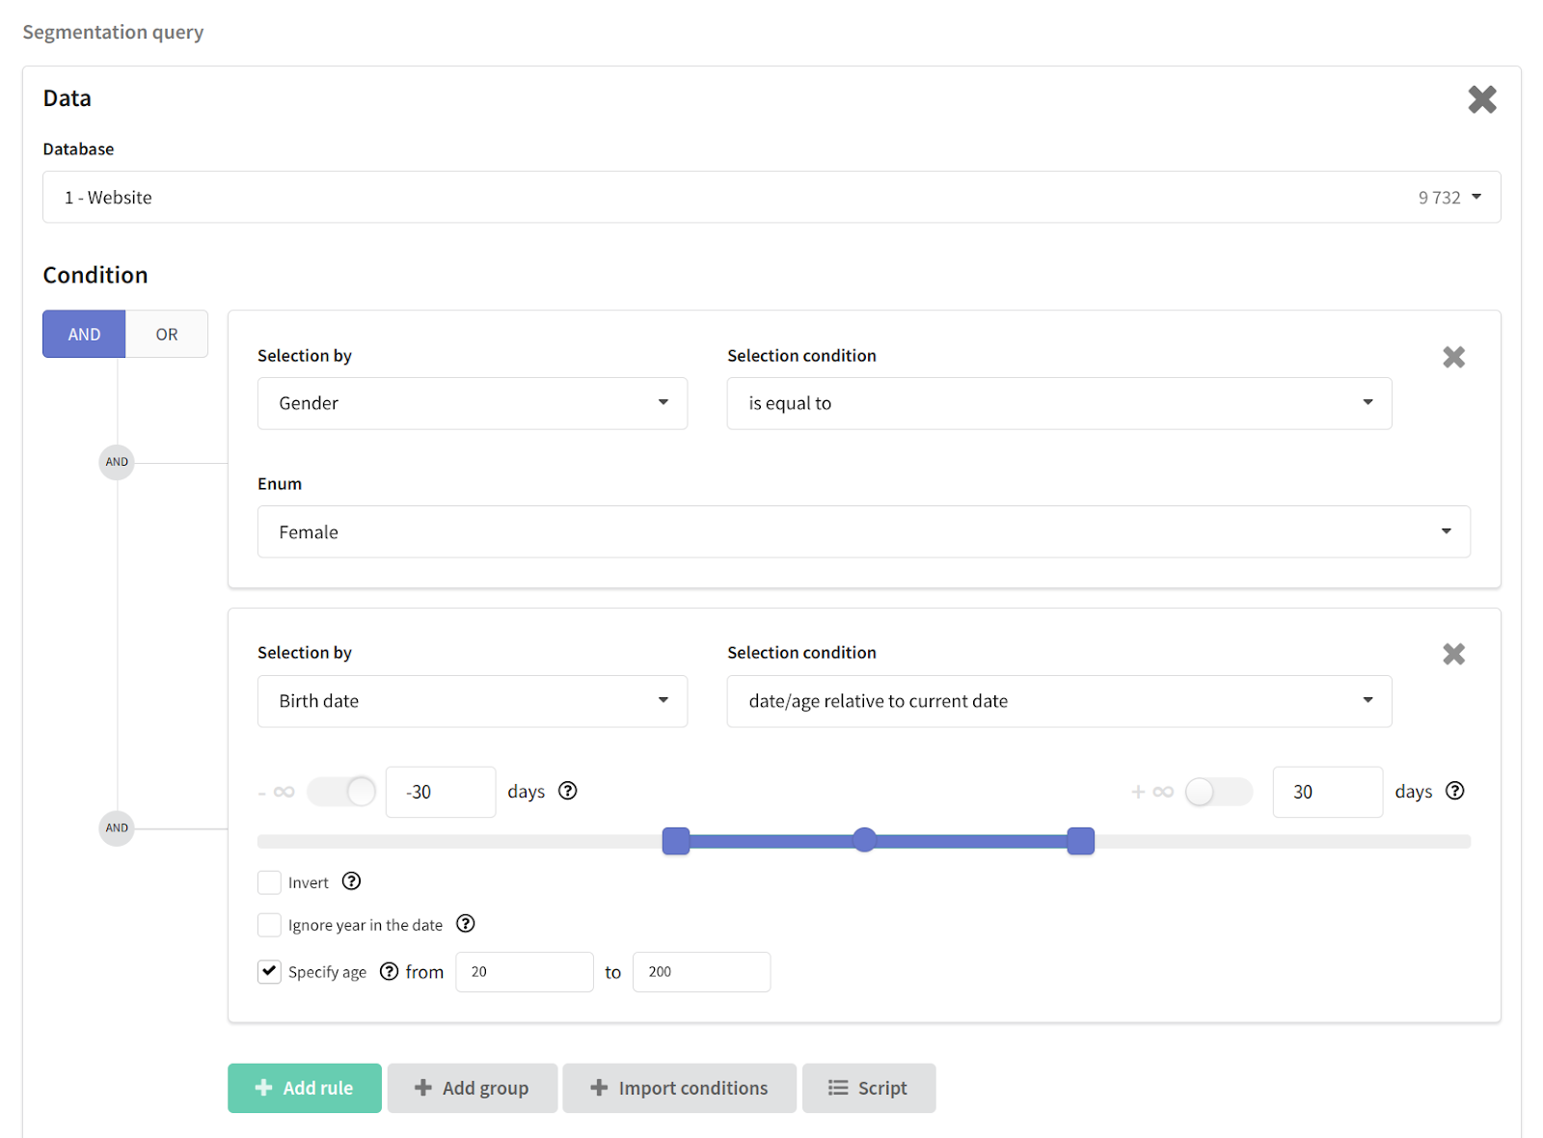Image resolution: width=1543 pixels, height=1138 pixels.
Task: Switch condition operator to OR
Action: [x=167, y=334]
